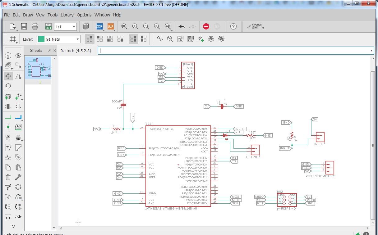This screenshot has width=378, height=235.
Task: Toggle the Show eye tool
Action: tap(18, 56)
